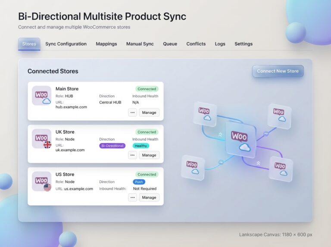
Task: Select the central Woo hub node in diagram
Action: click(240, 139)
